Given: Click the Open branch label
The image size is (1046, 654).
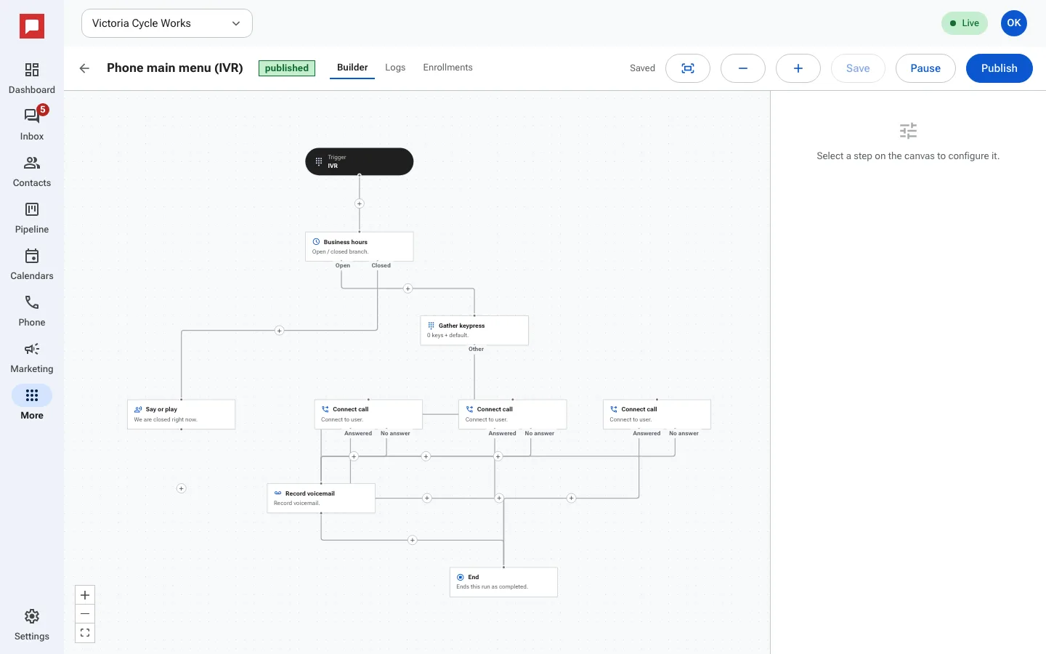Looking at the screenshot, I should click(x=343, y=265).
